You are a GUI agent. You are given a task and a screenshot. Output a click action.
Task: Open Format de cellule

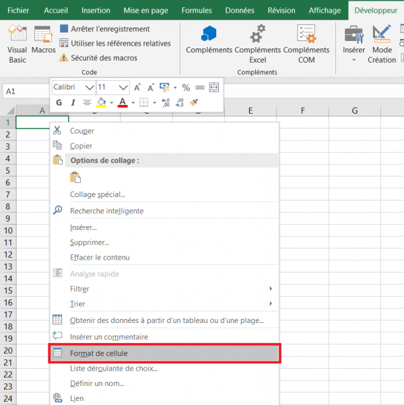(x=164, y=353)
